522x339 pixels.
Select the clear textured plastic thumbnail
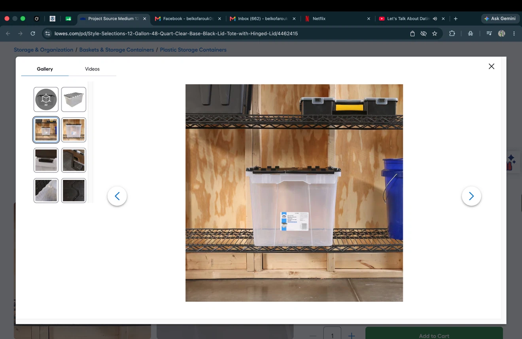click(x=46, y=191)
